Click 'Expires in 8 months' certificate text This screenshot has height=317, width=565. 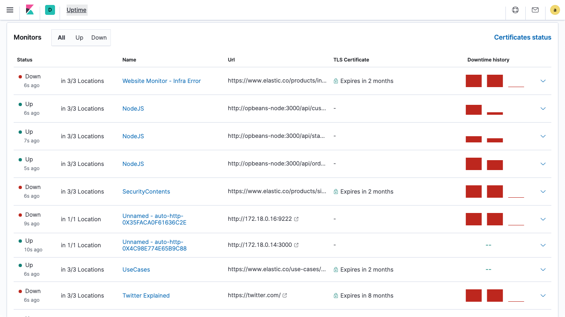(367, 296)
